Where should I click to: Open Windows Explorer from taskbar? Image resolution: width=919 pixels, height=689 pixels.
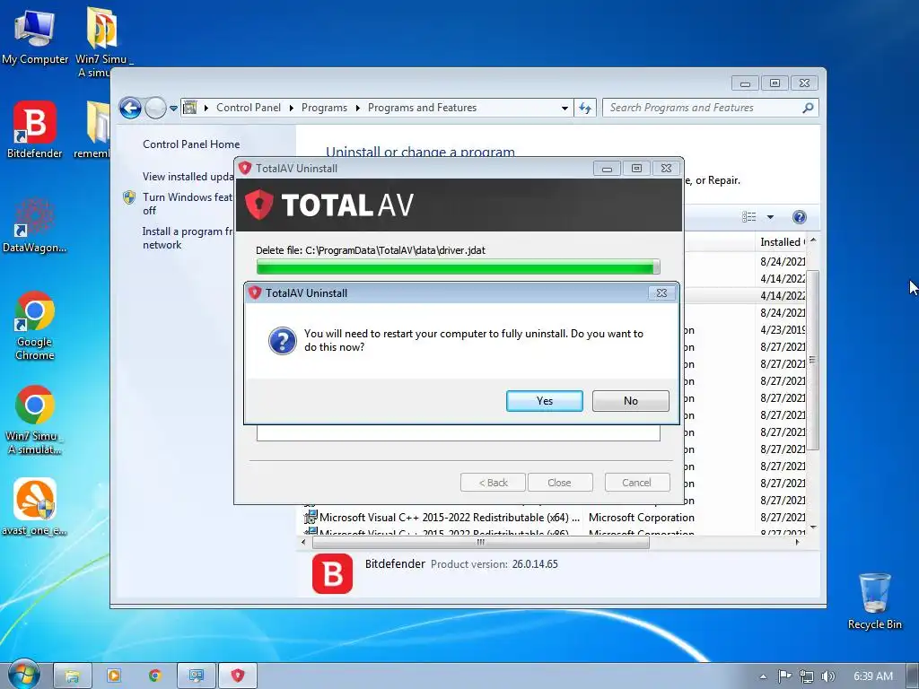72,676
